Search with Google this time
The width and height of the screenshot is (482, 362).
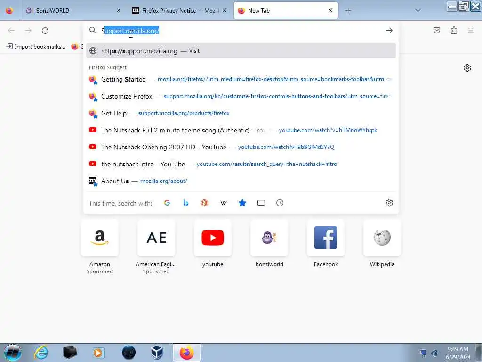(x=167, y=203)
